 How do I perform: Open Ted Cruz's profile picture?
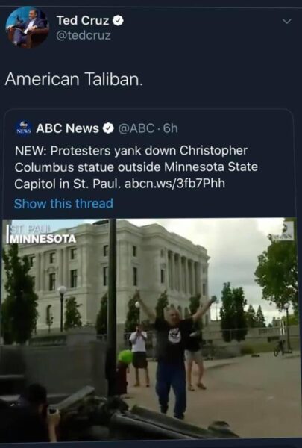click(27, 27)
